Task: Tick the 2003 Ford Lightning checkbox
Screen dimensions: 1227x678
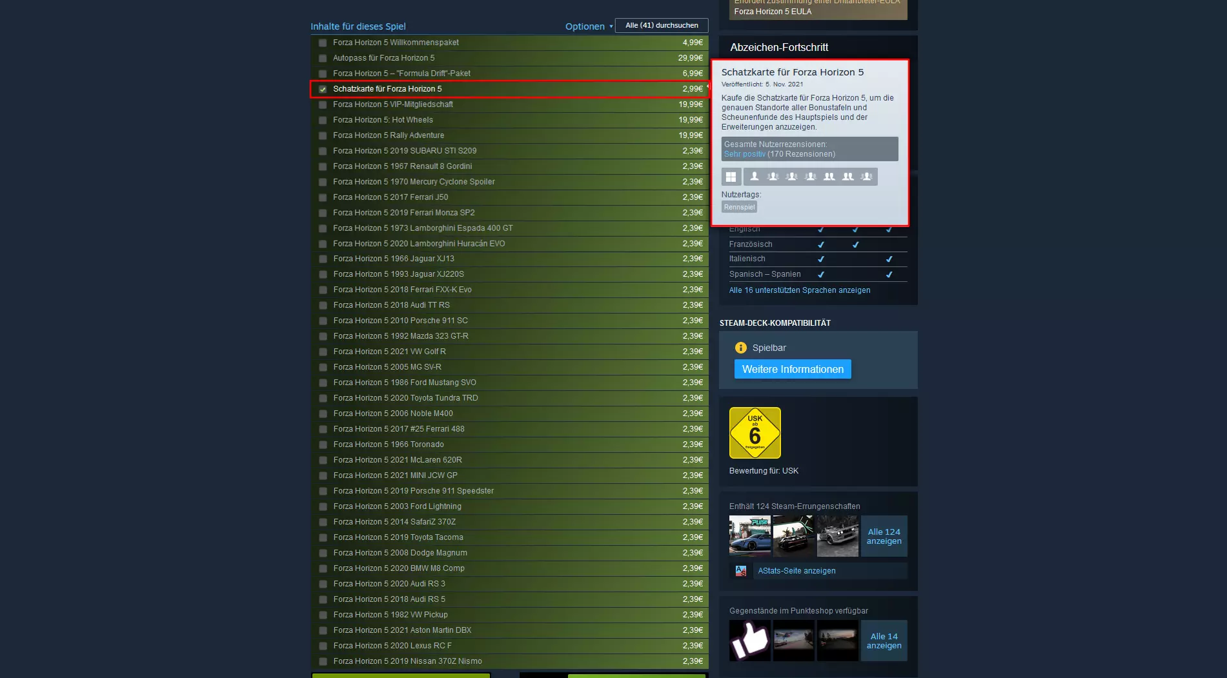Action: click(x=323, y=506)
